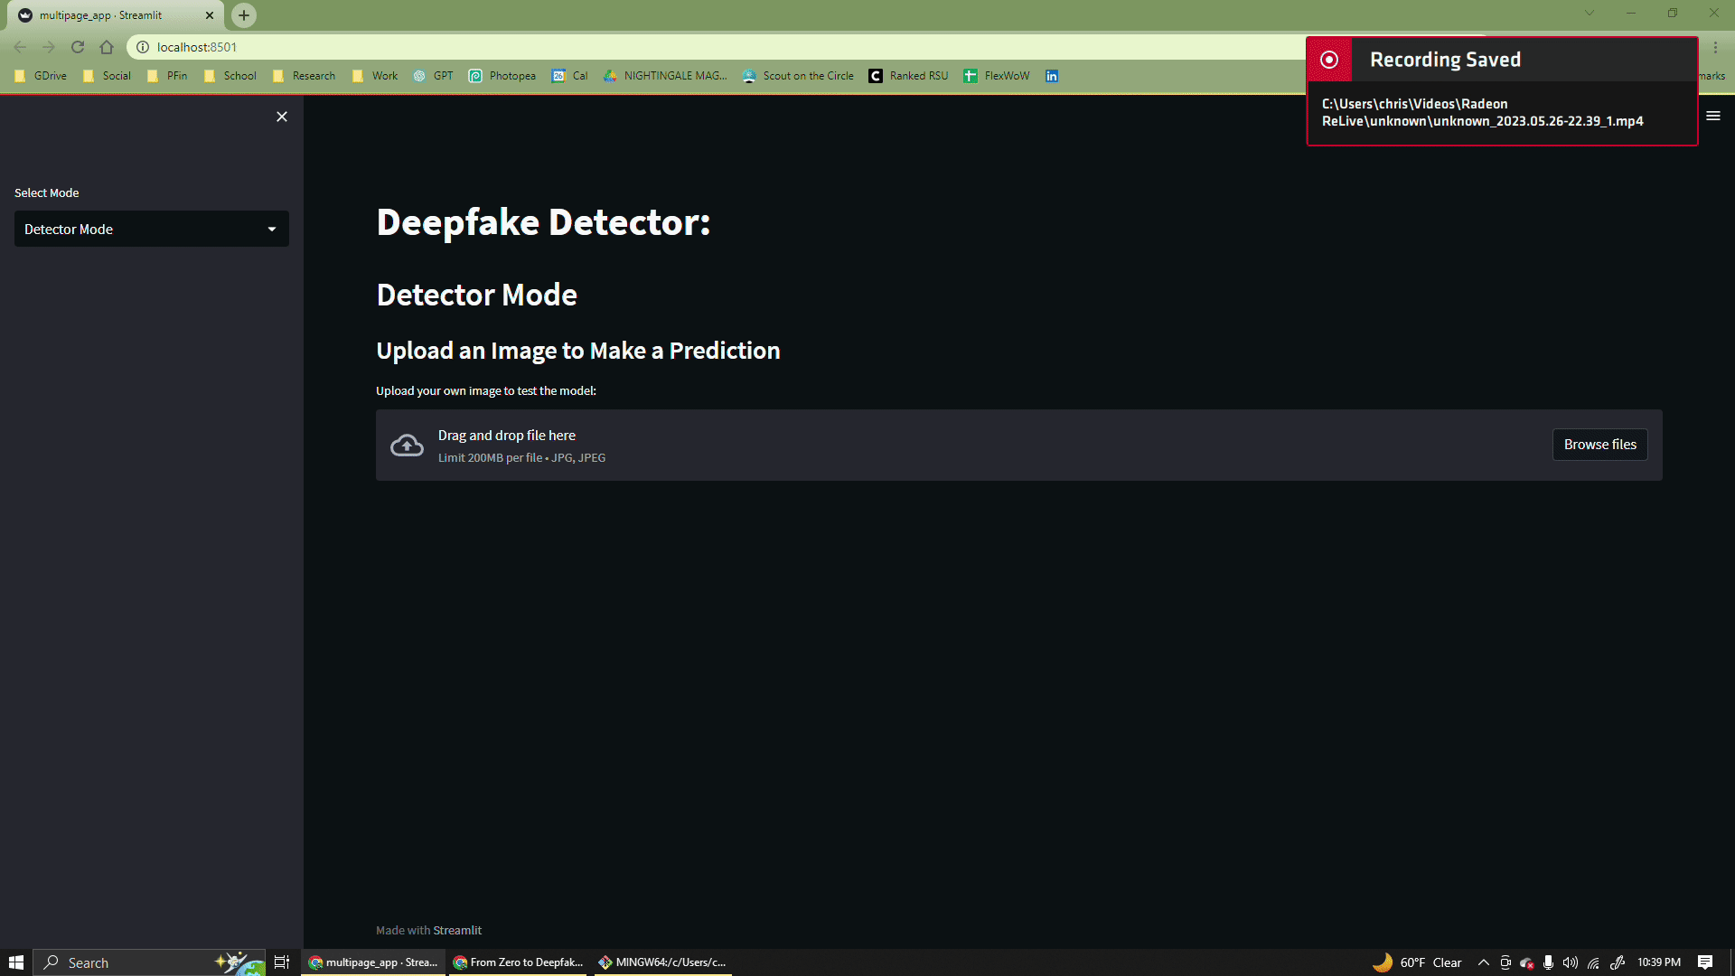Click the microphone tray icon
Viewport: 1735px width, 976px height.
(1549, 962)
